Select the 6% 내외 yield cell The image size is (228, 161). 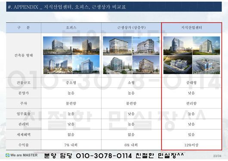[x=131, y=145]
